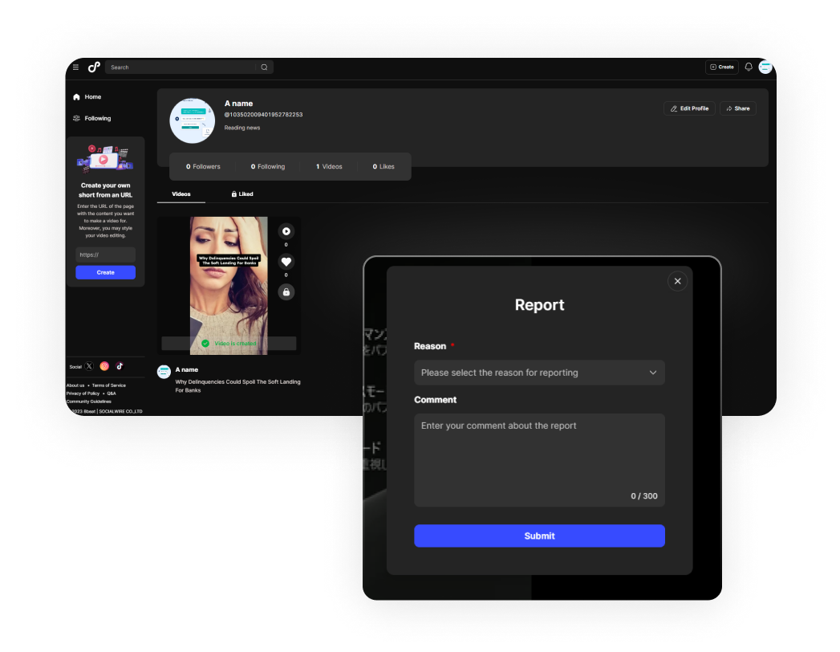This screenshot has height=652, width=840.
Task: Click the play icon beside the video
Action: 286,231
